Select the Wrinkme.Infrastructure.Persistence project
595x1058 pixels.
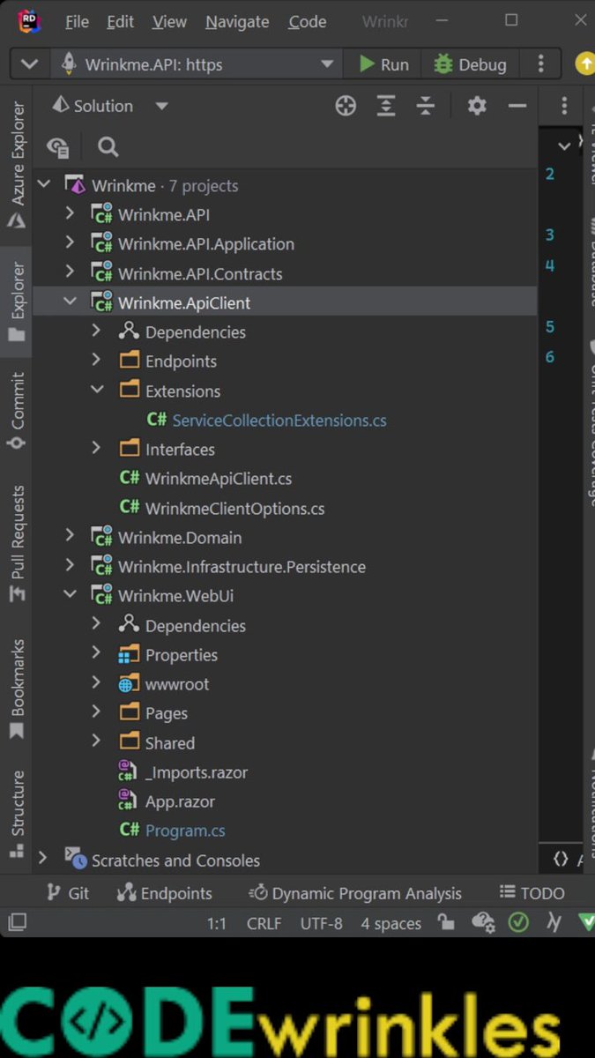click(242, 567)
